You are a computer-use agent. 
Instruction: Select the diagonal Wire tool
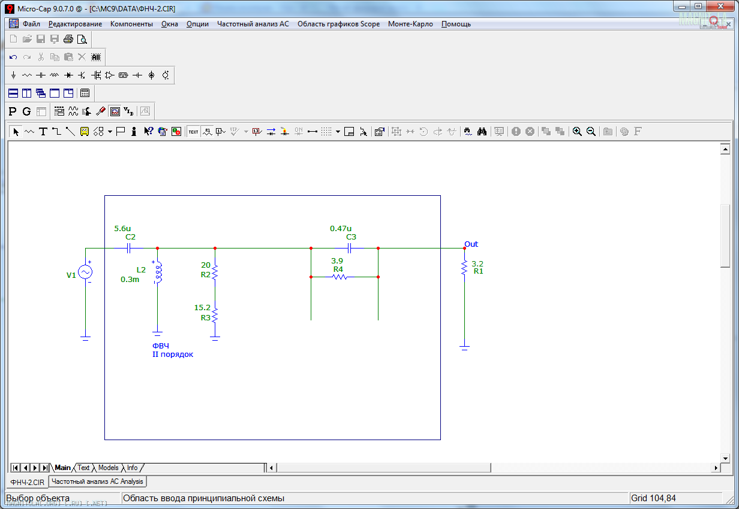coord(70,132)
